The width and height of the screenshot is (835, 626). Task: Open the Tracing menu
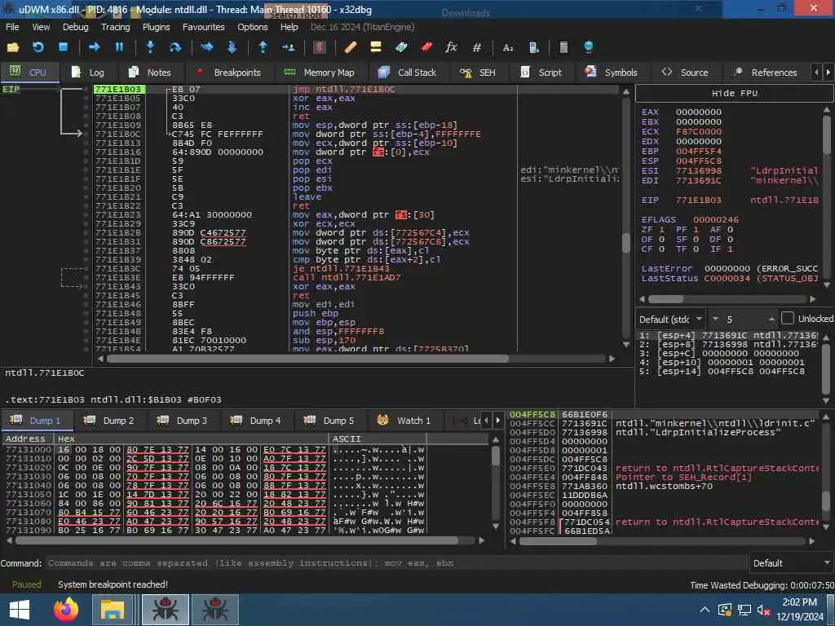coord(116,27)
